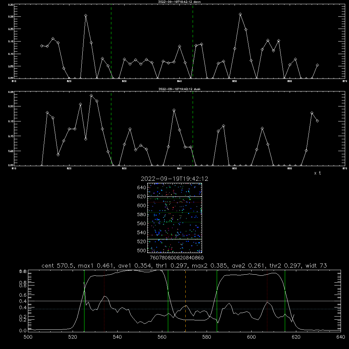Click the left green dashed line in the dawn plot
This screenshot has height=349, width=349.
[111, 41]
